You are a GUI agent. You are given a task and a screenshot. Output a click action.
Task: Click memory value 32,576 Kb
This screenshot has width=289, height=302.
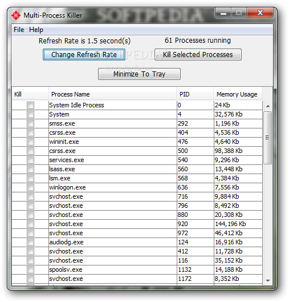(x=229, y=114)
